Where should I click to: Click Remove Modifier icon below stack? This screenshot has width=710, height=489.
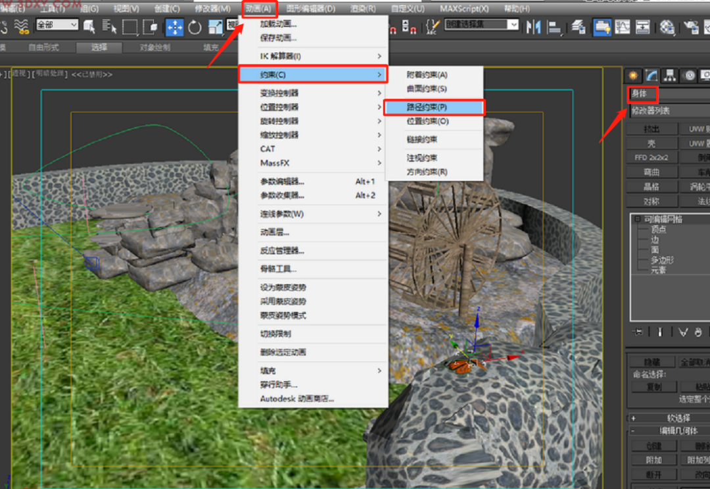tap(698, 332)
